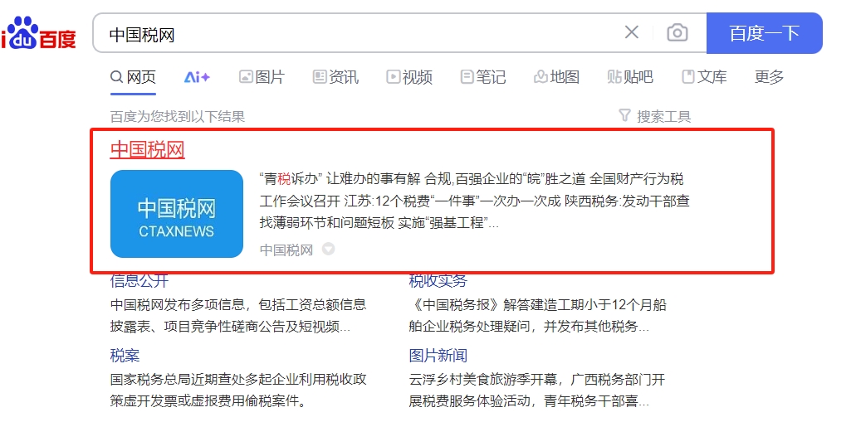
Task: Open the 文库 tab
Action: (704, 77)
